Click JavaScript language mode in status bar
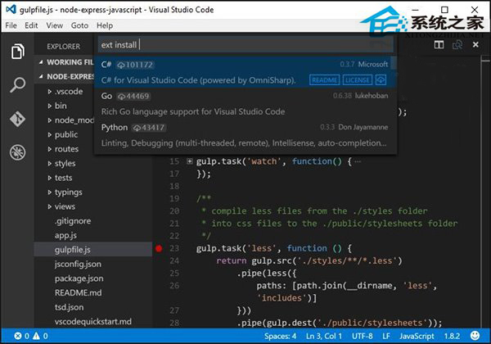 point(417,336)
